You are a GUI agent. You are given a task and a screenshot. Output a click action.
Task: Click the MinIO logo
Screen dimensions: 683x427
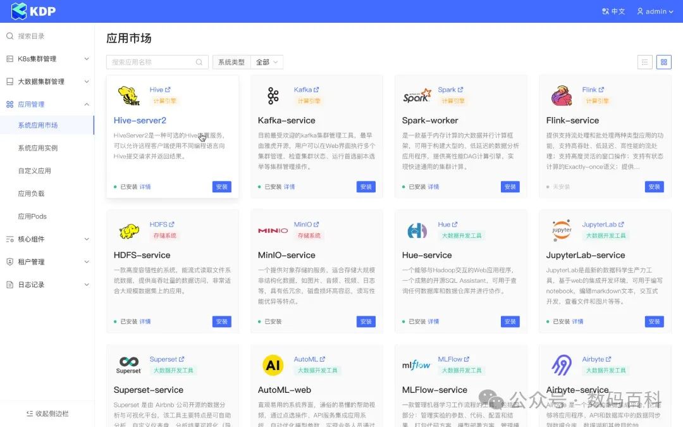[x=273, y=230]
